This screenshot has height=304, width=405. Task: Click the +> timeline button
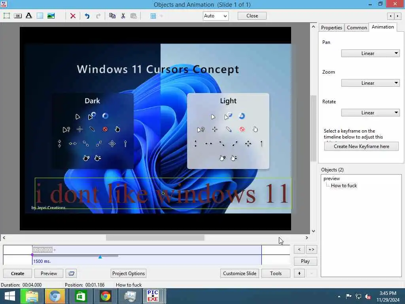click(311, 249)
